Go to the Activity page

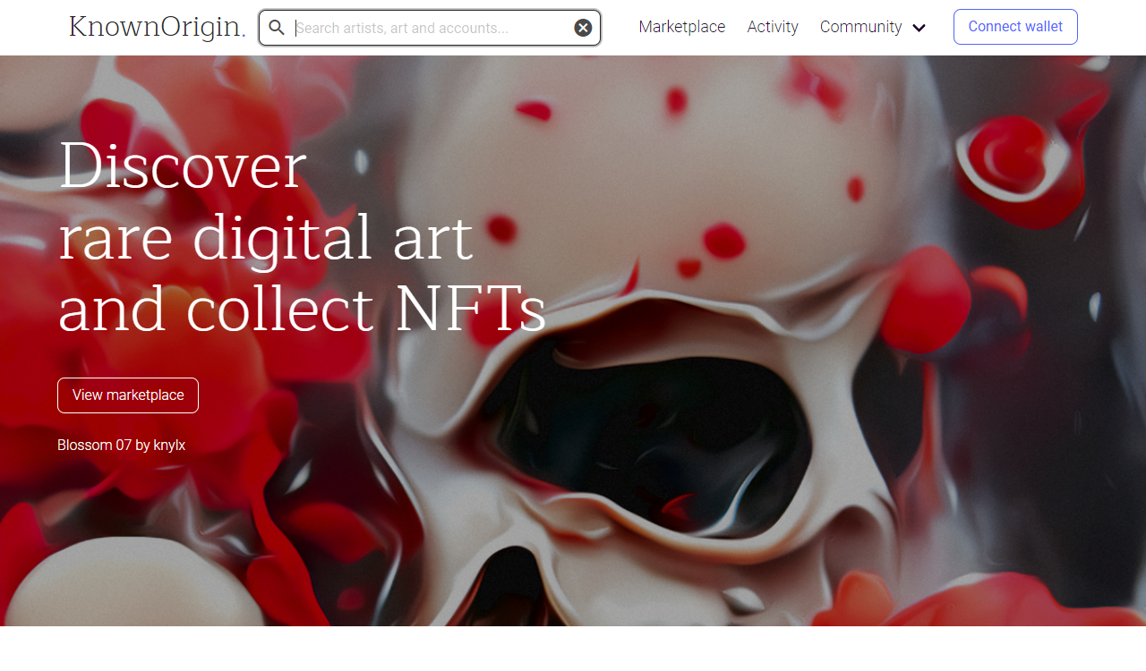tap(773, 27)
